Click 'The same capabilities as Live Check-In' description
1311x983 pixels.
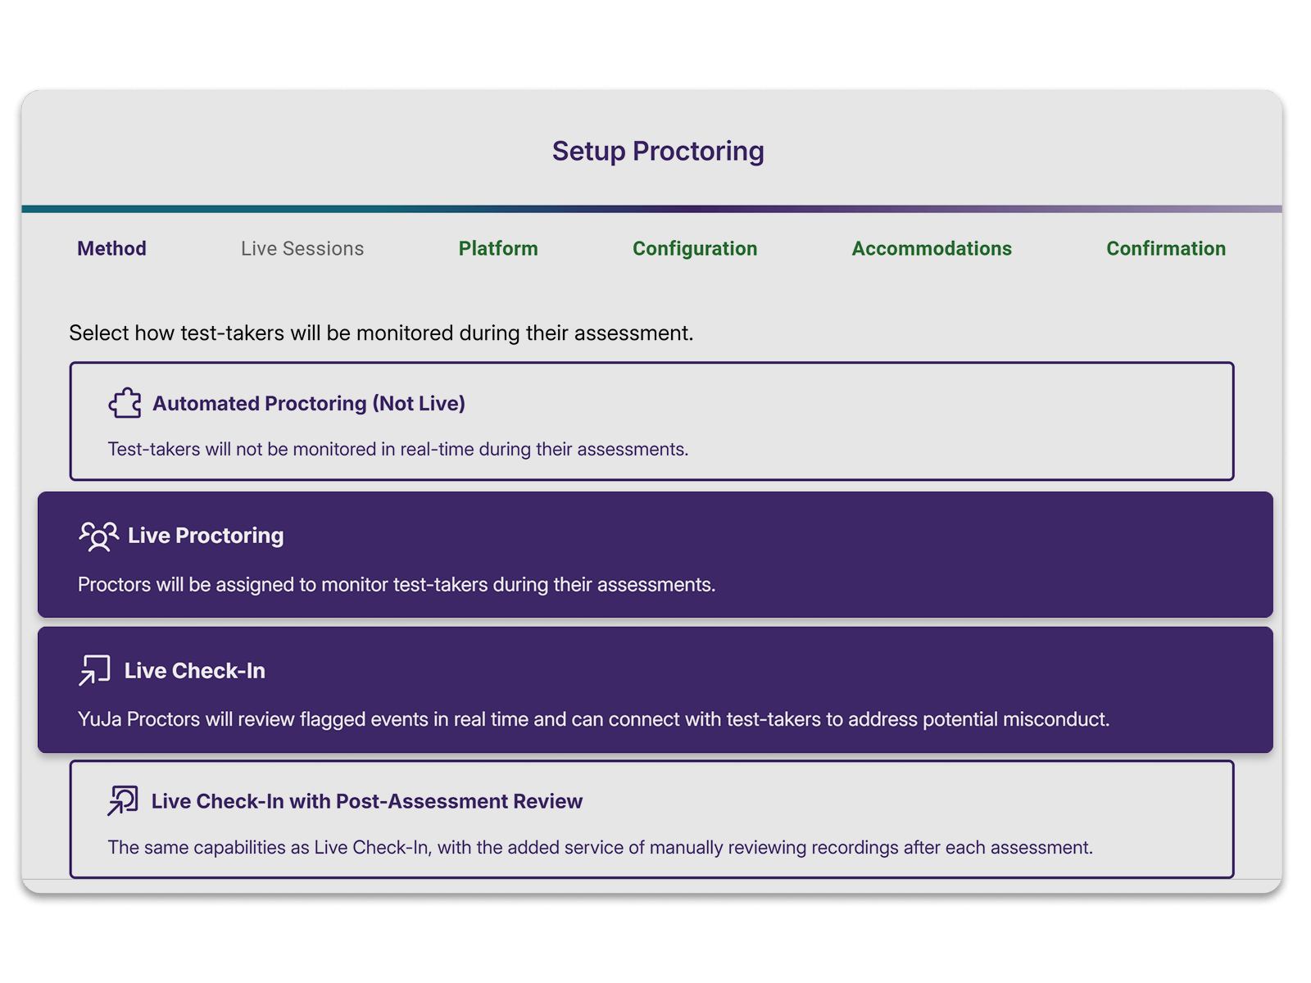coord(600,847)
